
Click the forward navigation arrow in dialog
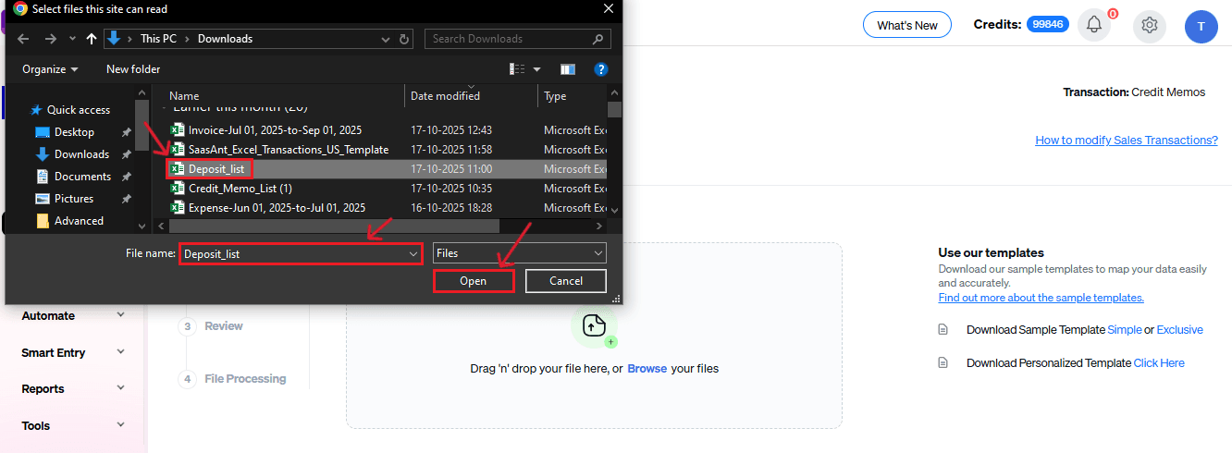point(51,39)
